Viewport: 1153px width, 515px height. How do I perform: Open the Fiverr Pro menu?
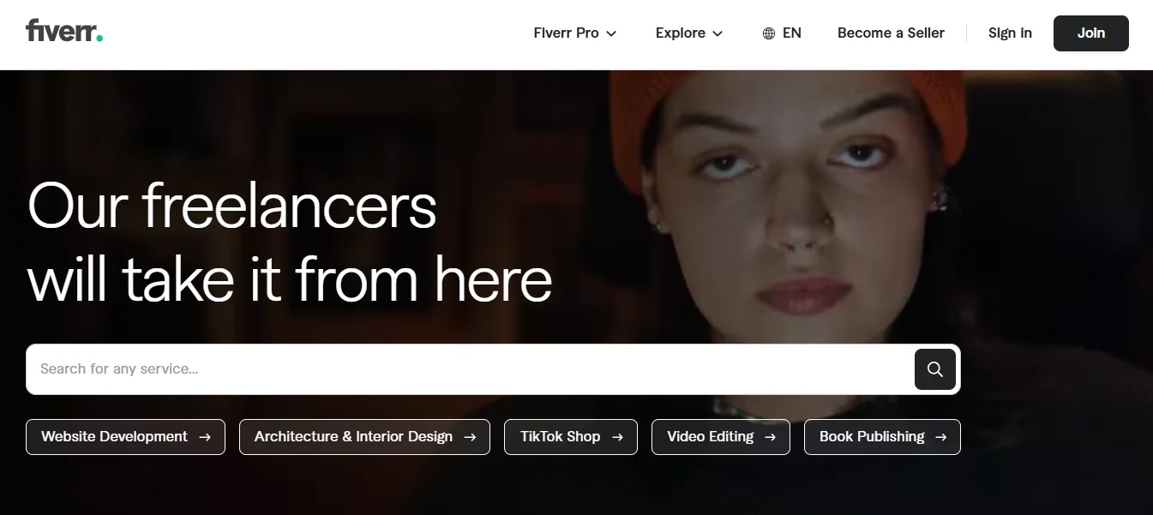click(x=575, y=33)
